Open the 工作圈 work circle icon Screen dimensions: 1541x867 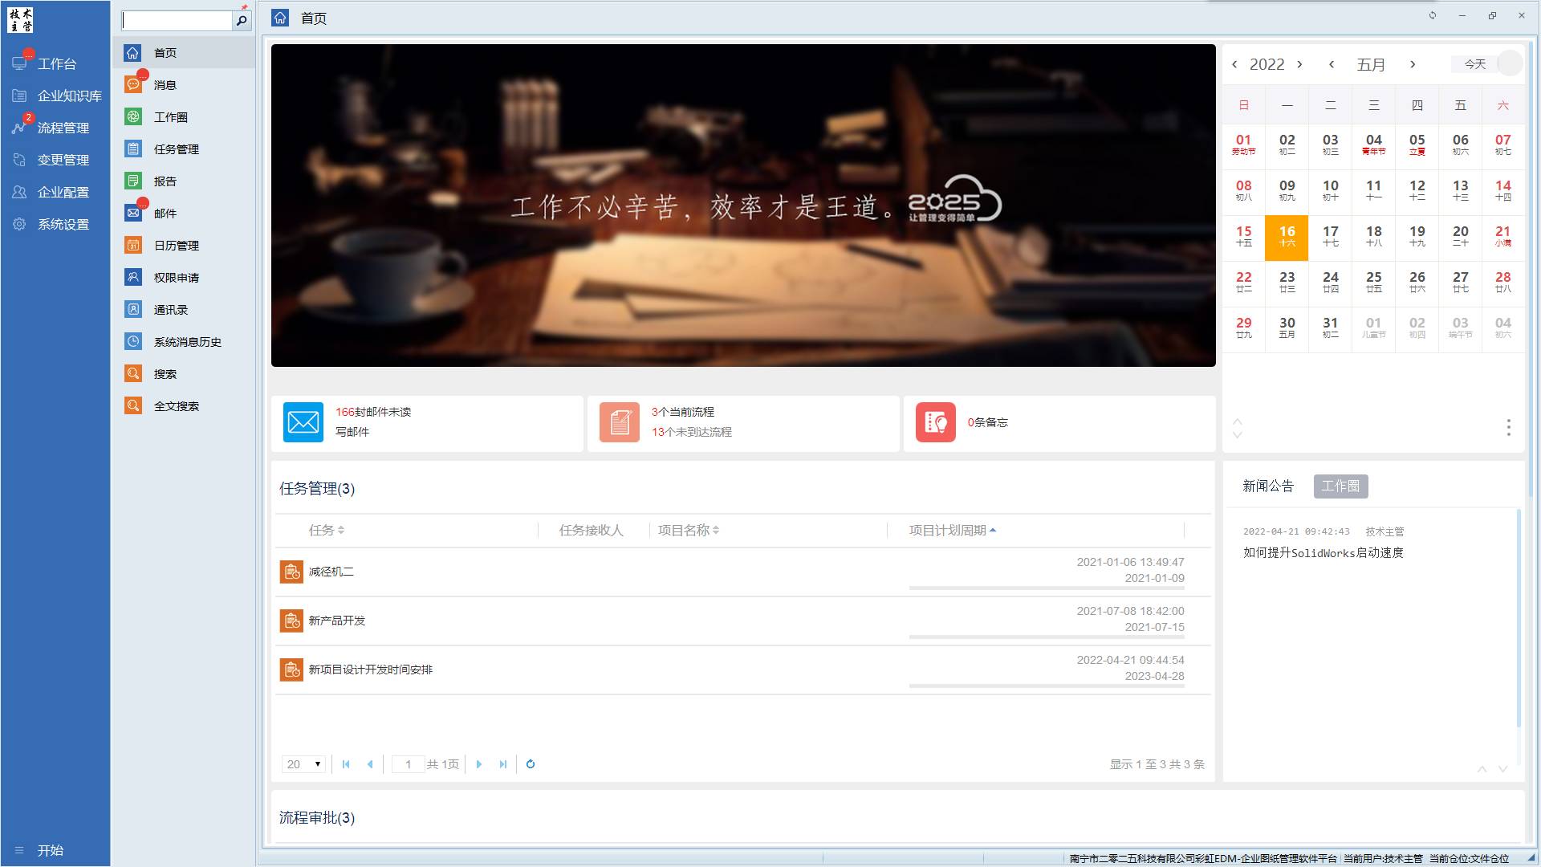(x=133, y=117)
